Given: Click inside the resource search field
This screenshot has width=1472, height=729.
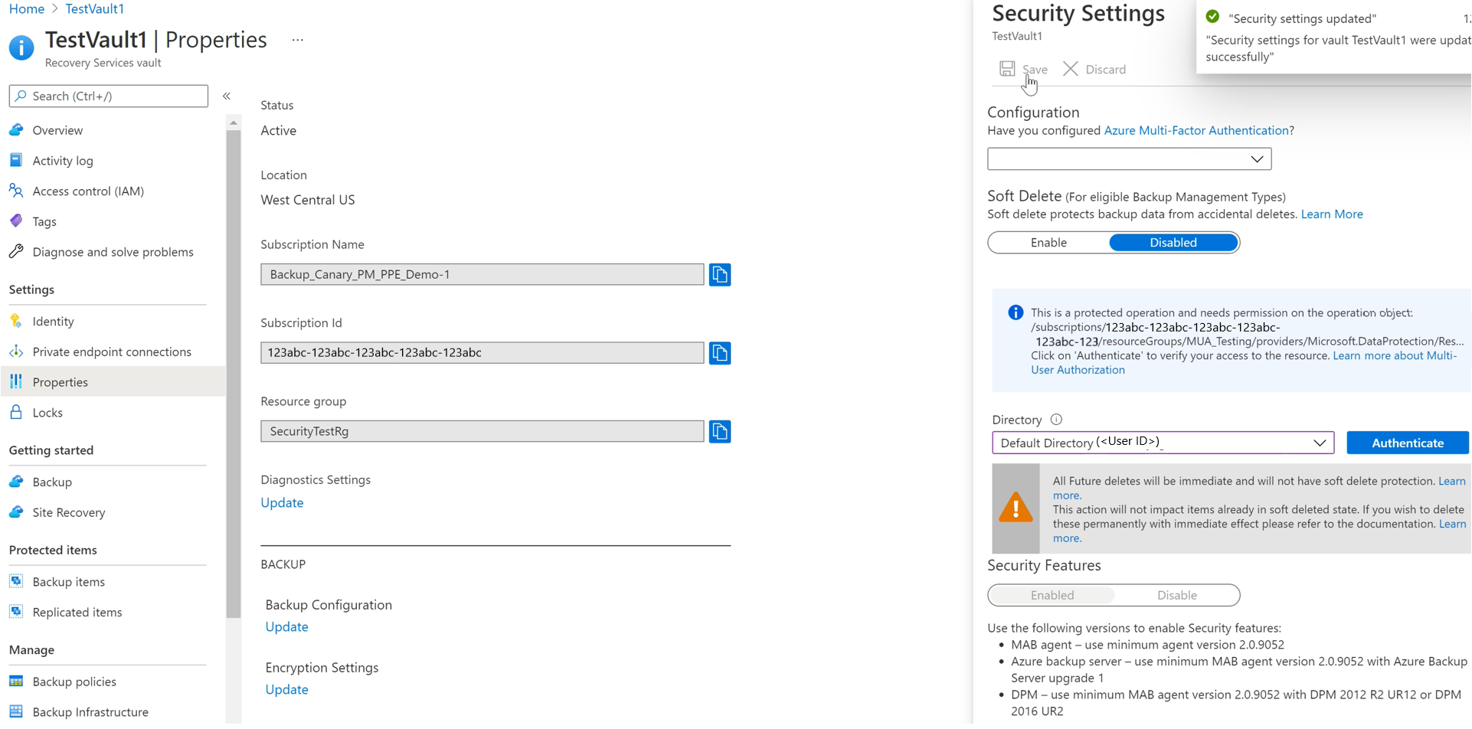Looking at the screenshot, I should [x=107, y=96].
